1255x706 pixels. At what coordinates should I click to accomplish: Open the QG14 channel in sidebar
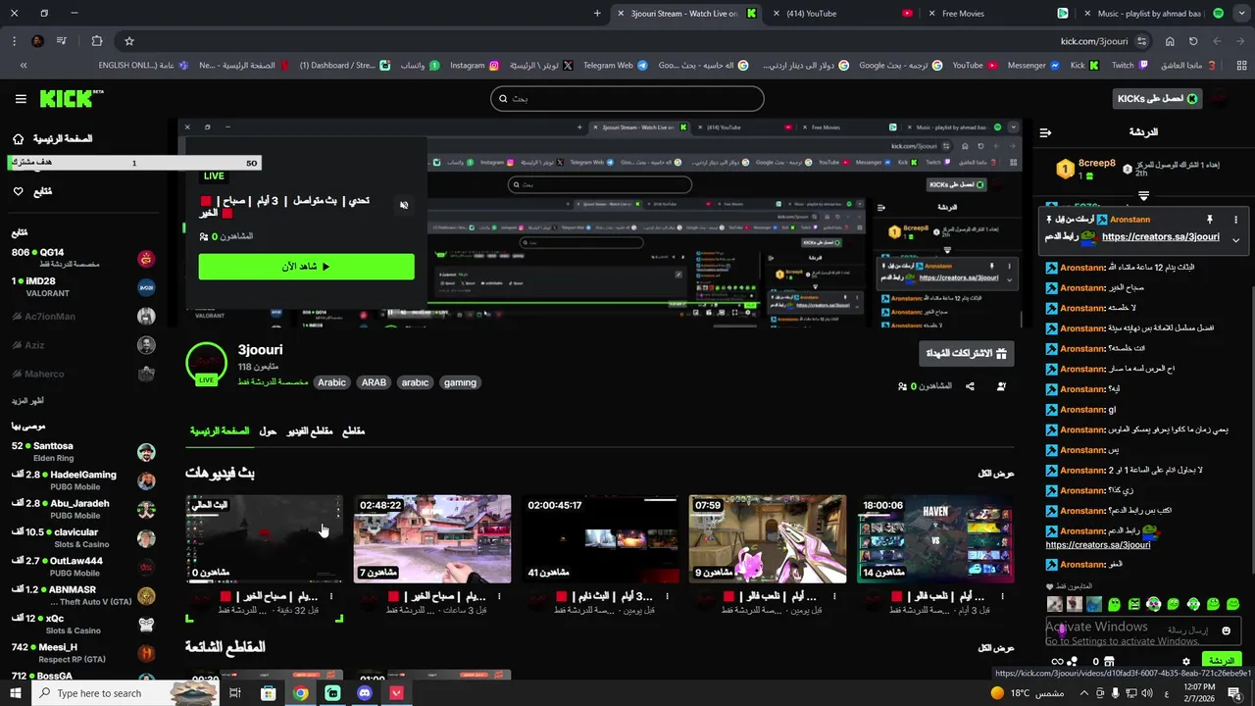click(x=83, y=258)
